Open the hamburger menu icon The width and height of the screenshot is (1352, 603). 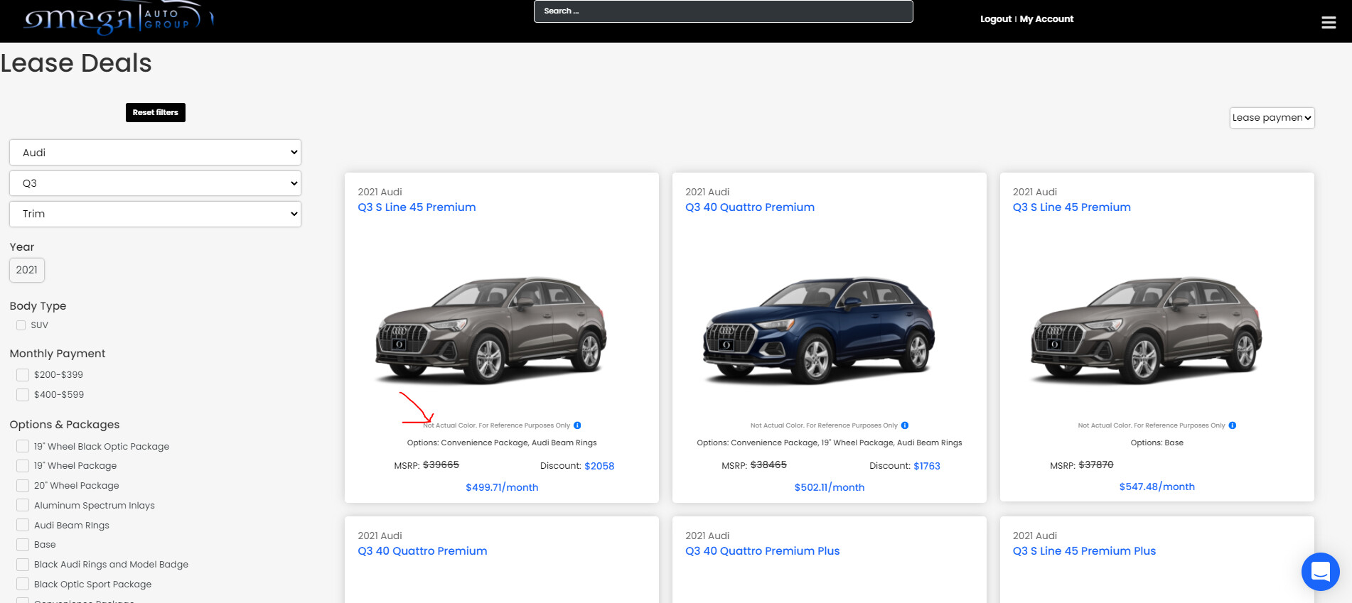1329,23
